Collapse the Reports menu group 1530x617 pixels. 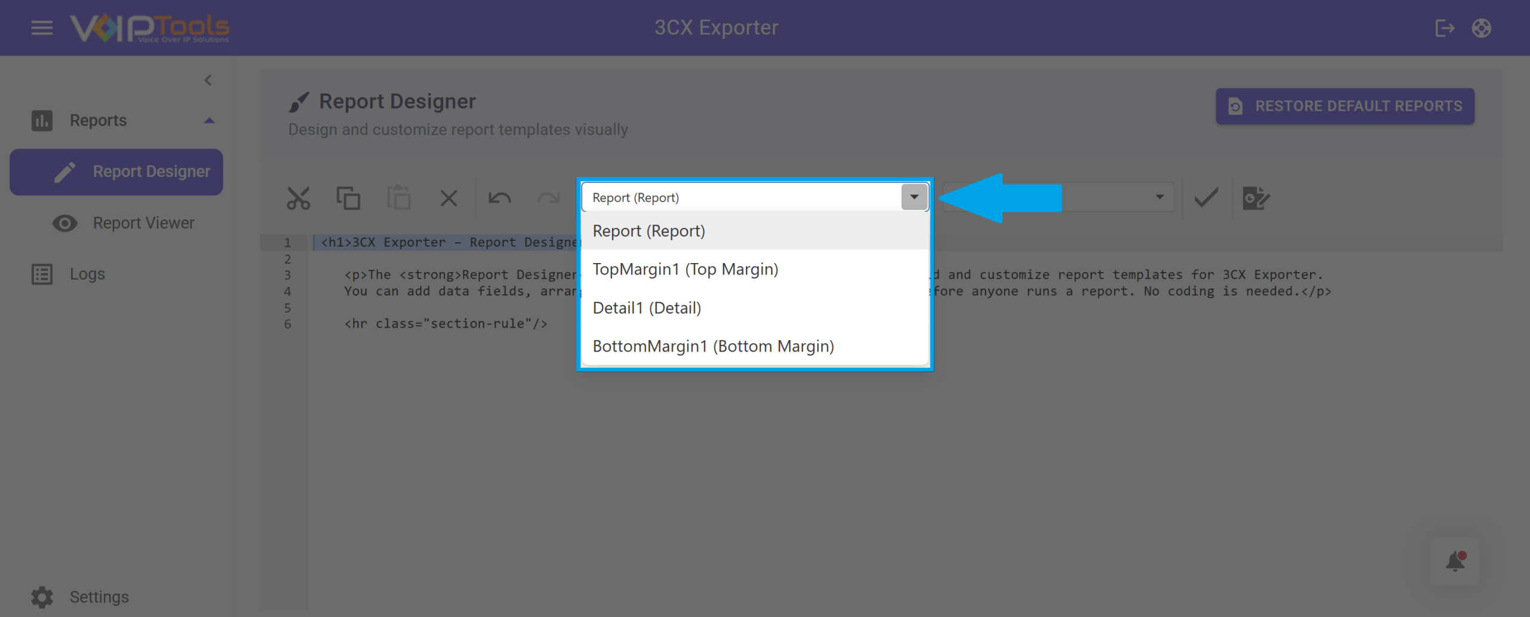tap(209, 121)
